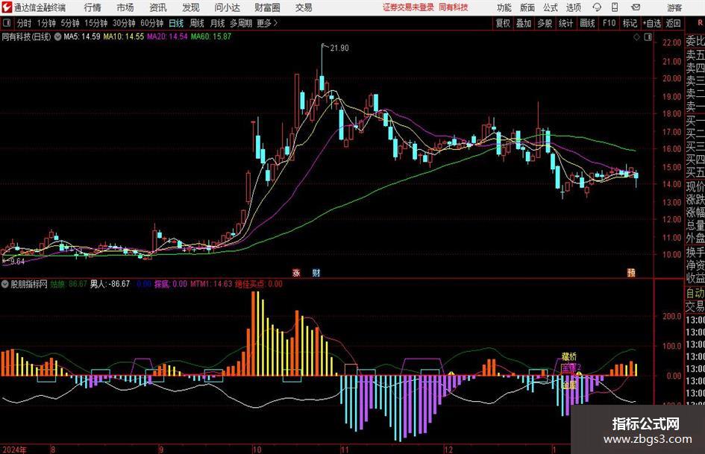Click the month 12 marker on time axis
Viewport: 705px width, 454px height.
[448, 449]
